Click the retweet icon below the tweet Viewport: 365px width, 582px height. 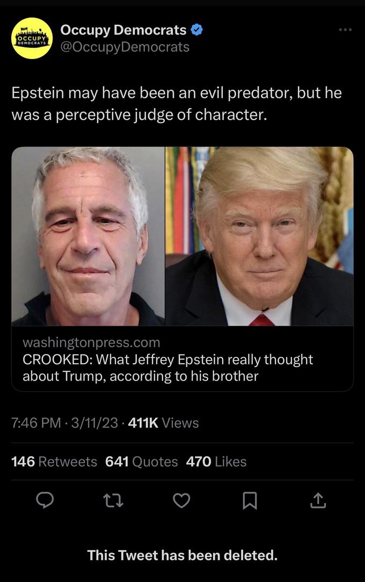click(x=113, y=501)
